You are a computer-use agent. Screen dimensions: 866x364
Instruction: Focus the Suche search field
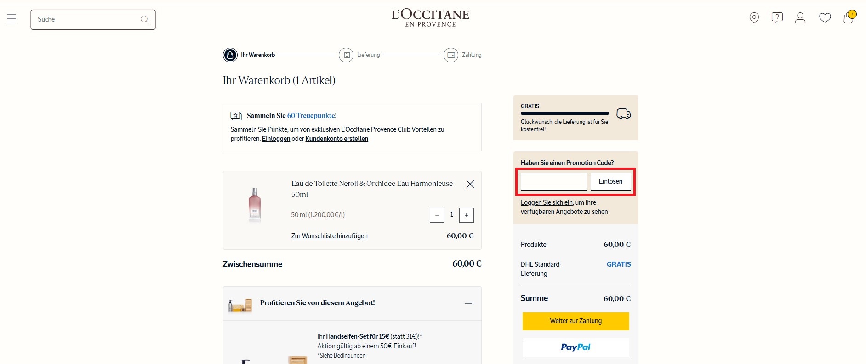point(93,20)
